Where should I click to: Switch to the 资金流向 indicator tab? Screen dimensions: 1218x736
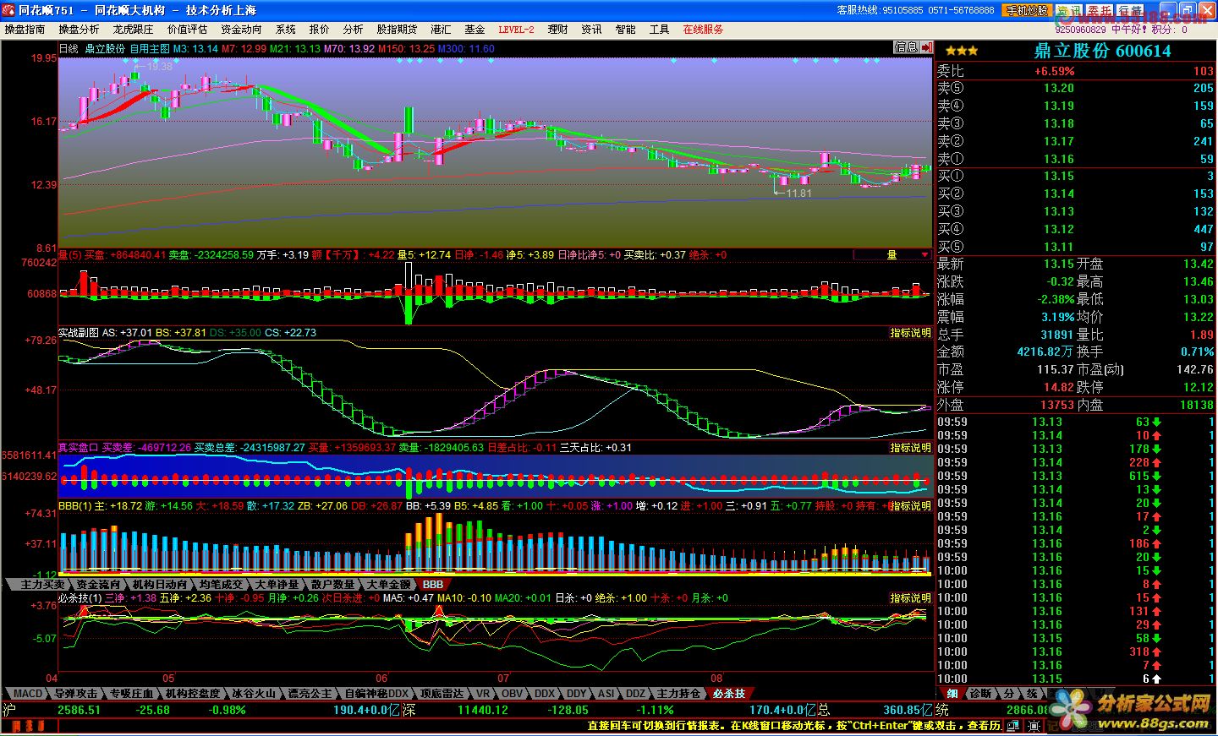(97, 584)
